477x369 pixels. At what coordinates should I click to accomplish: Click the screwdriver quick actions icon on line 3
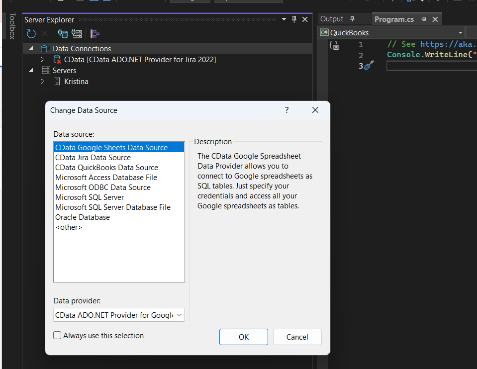click(x=369, y=66)
